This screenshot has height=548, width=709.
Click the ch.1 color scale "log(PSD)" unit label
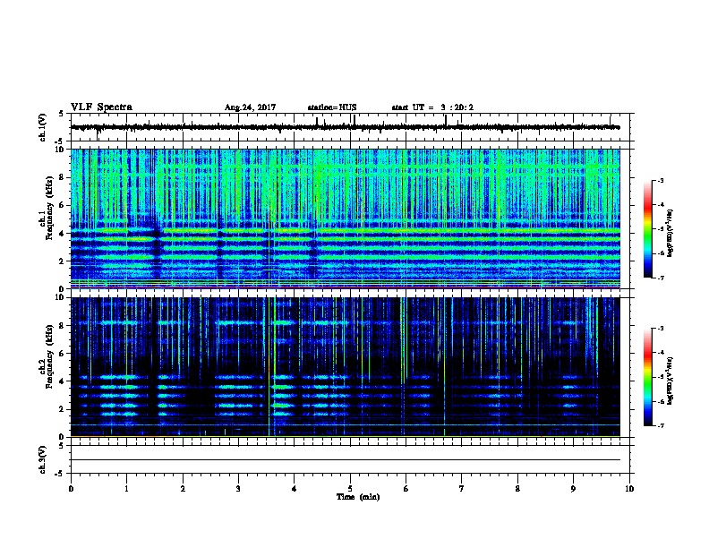pos(670,233)
